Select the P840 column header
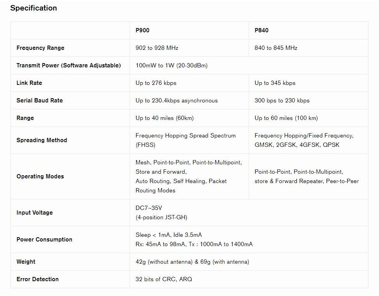This screenshot has height=296, width=379. click(x=261, y=30)
